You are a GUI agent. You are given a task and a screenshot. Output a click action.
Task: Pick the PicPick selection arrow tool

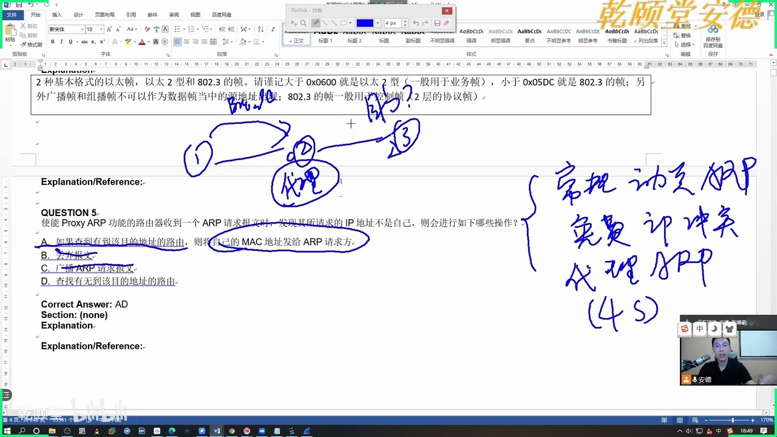point(294,23)
